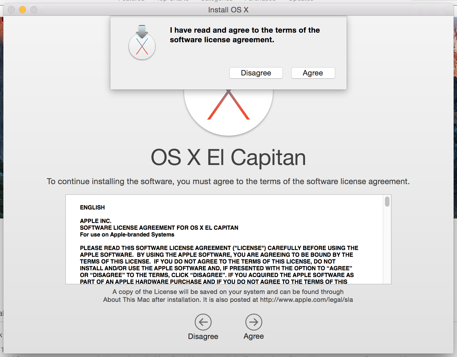Click the "A copy of the License will be saved" line

[228, 292]
